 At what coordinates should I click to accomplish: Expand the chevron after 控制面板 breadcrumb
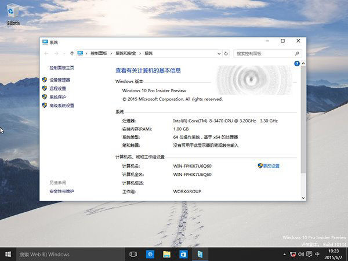pyautogui.click(x=111, y=53)
